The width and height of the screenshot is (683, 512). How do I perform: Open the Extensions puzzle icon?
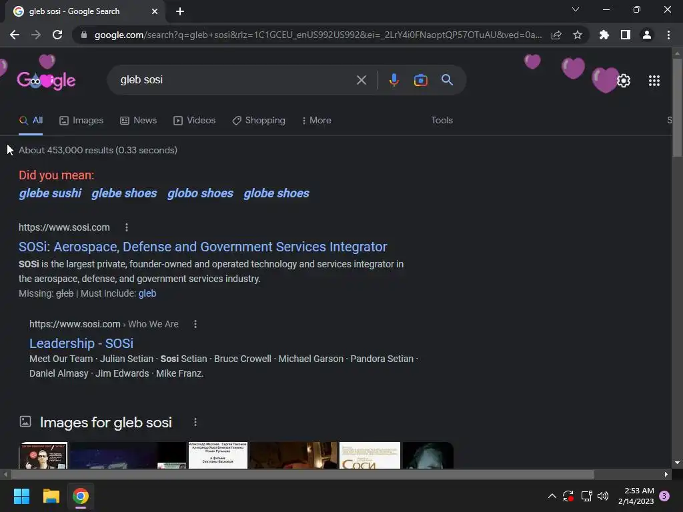tap(604, 35)
